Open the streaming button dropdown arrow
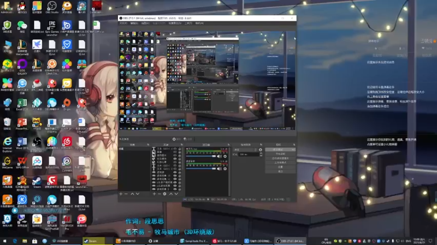This screenshot has width=437, height=245. pos(293,149)
